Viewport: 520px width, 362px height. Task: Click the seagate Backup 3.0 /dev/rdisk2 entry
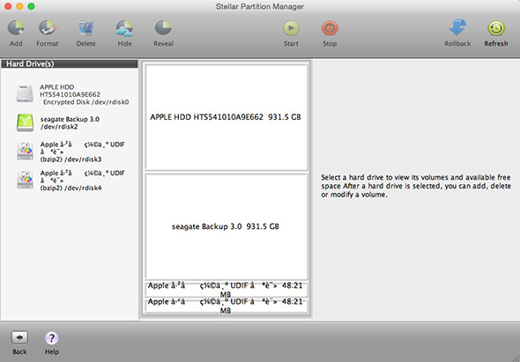(70, 122)
